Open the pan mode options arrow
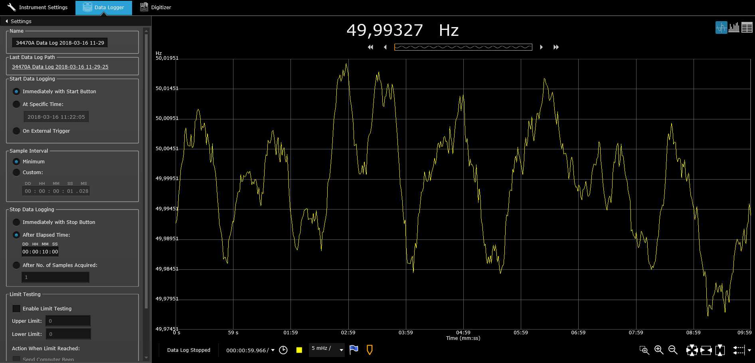This screenshot has width=755, height=363. pos(749,350)
